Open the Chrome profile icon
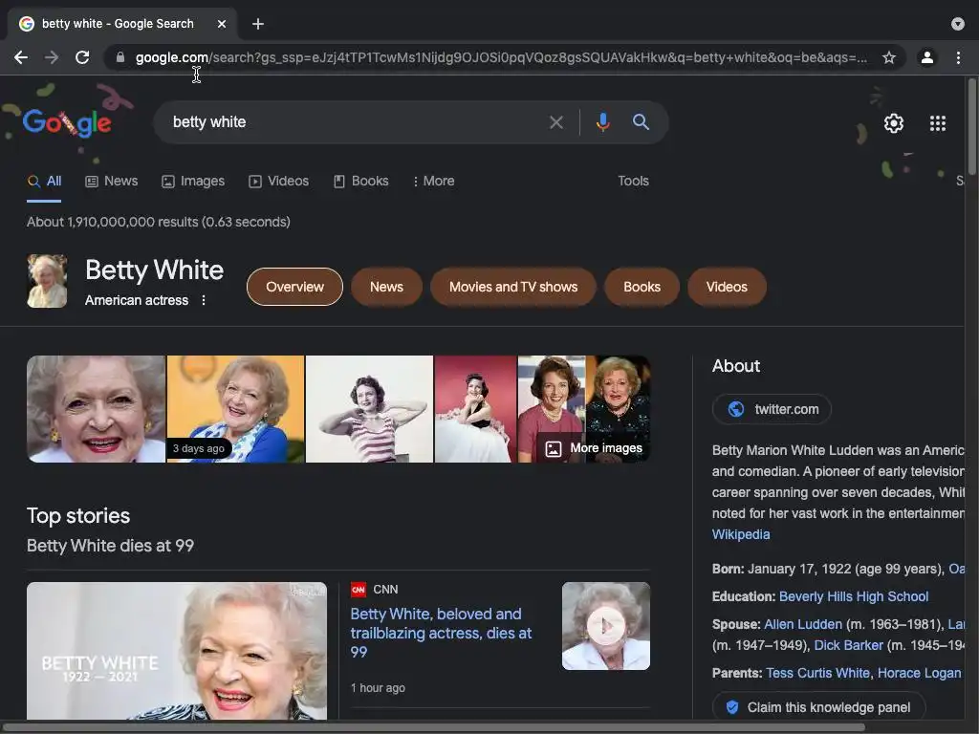 click(x=927, y=57)
